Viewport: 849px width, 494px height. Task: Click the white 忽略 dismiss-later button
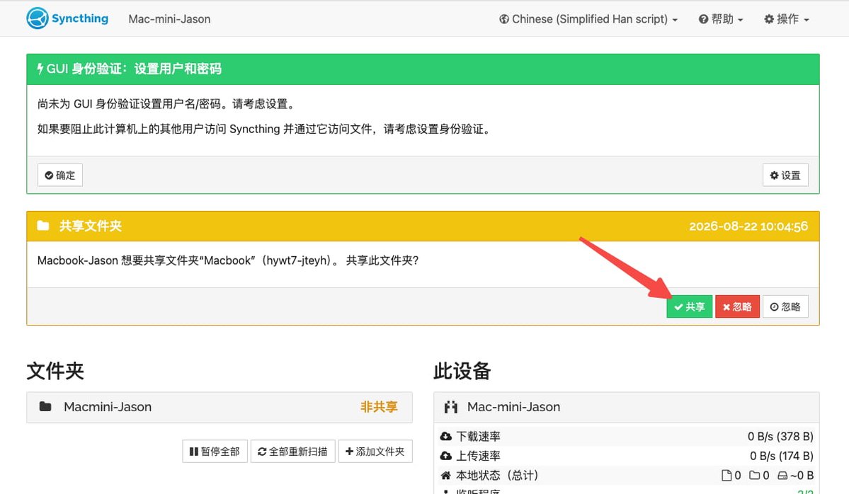(785, 306)
